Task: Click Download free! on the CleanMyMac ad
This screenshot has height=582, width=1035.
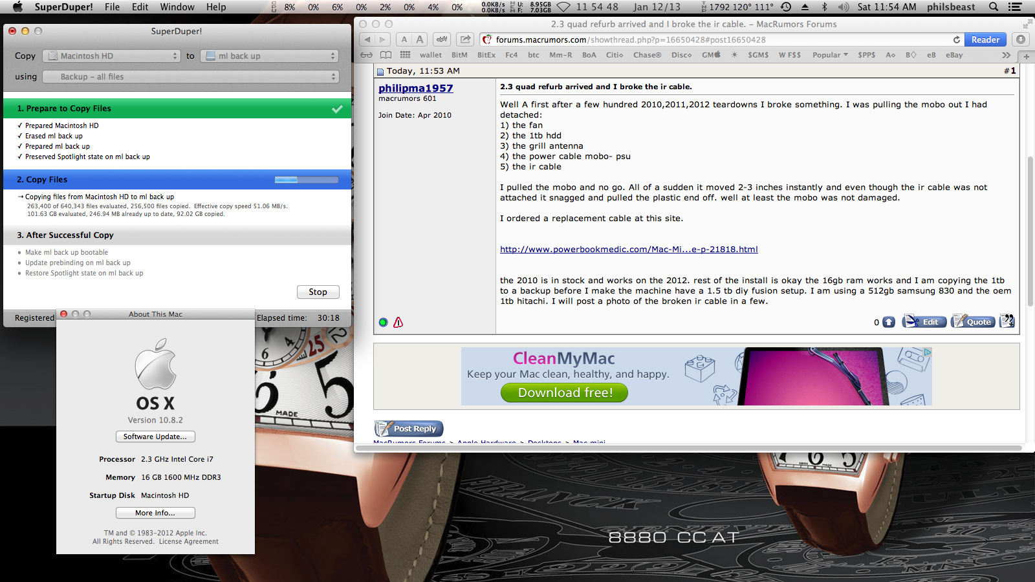Action: click(564, 393)
